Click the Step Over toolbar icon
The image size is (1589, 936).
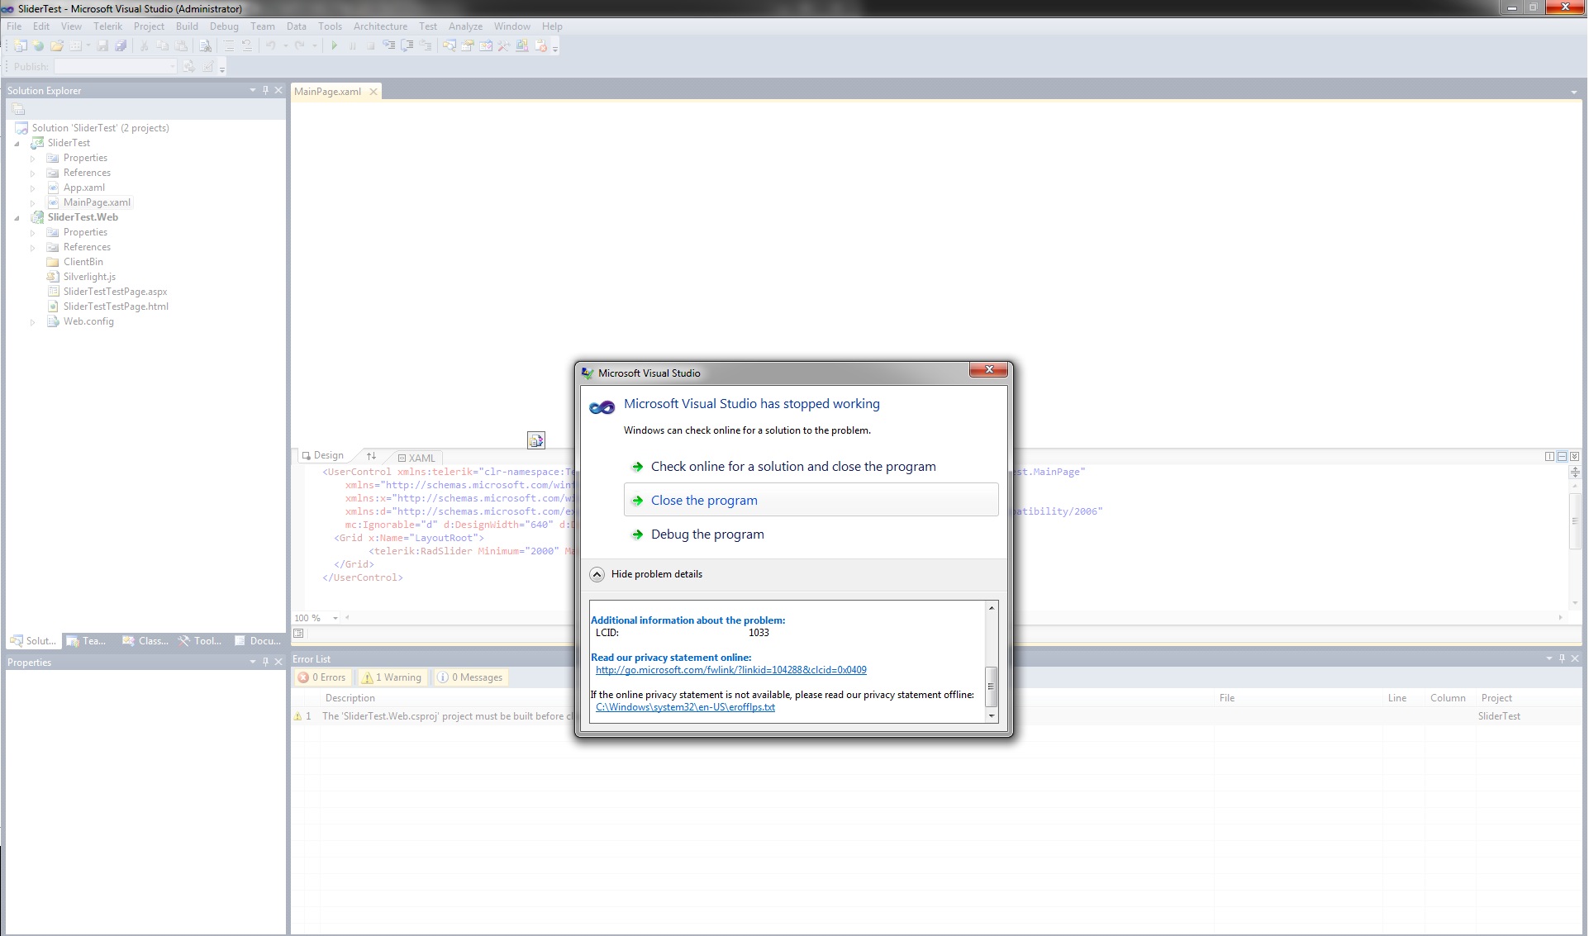click(407, 46)
